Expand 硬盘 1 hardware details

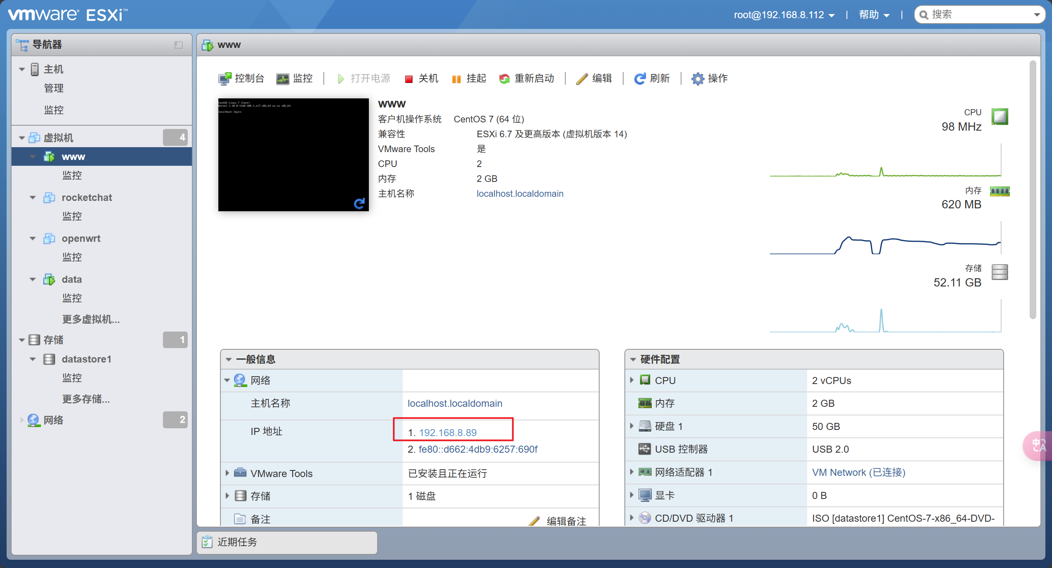coord(631,426)
